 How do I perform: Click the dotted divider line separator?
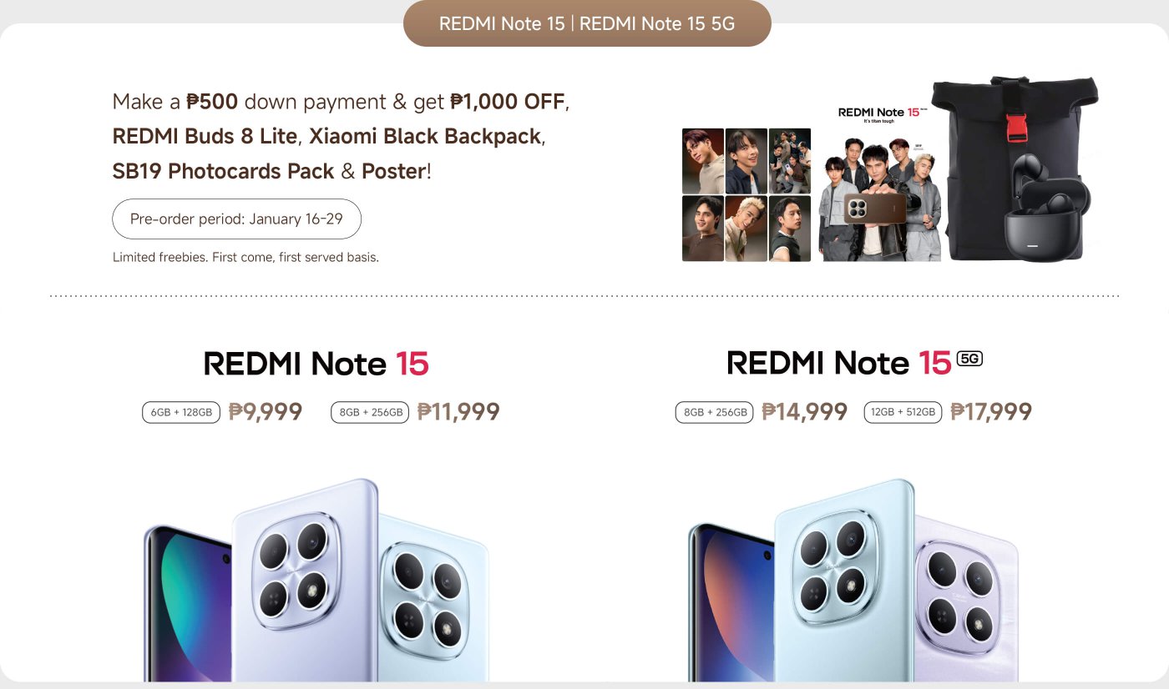tap(584, 294)
